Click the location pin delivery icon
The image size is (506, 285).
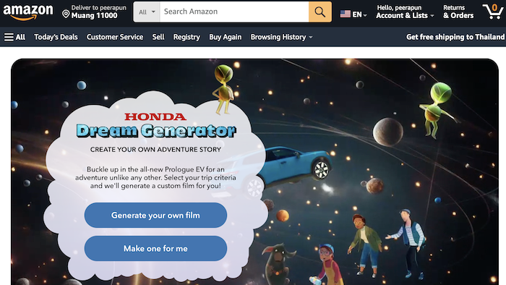click(66, 14)
